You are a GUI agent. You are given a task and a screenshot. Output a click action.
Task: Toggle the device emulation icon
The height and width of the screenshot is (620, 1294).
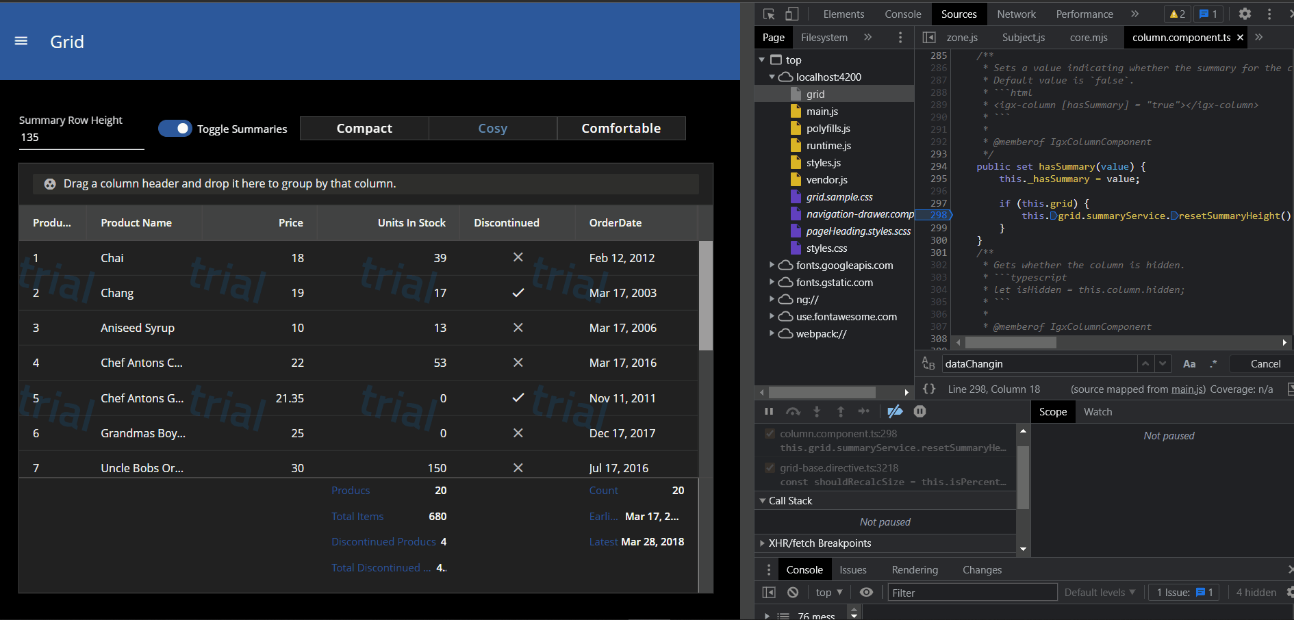pos(792,14)
